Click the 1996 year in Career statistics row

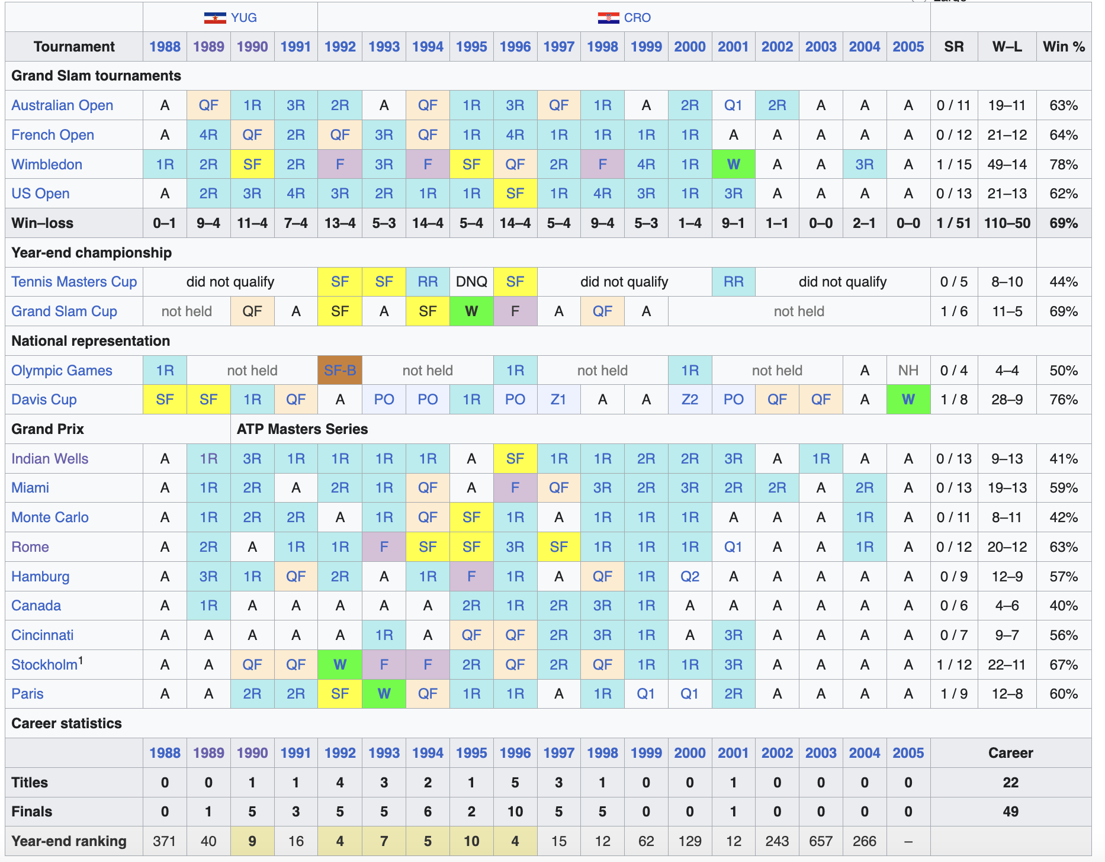click(515, 753)
